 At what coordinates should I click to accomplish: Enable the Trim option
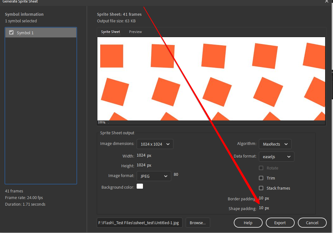[261, 178]
